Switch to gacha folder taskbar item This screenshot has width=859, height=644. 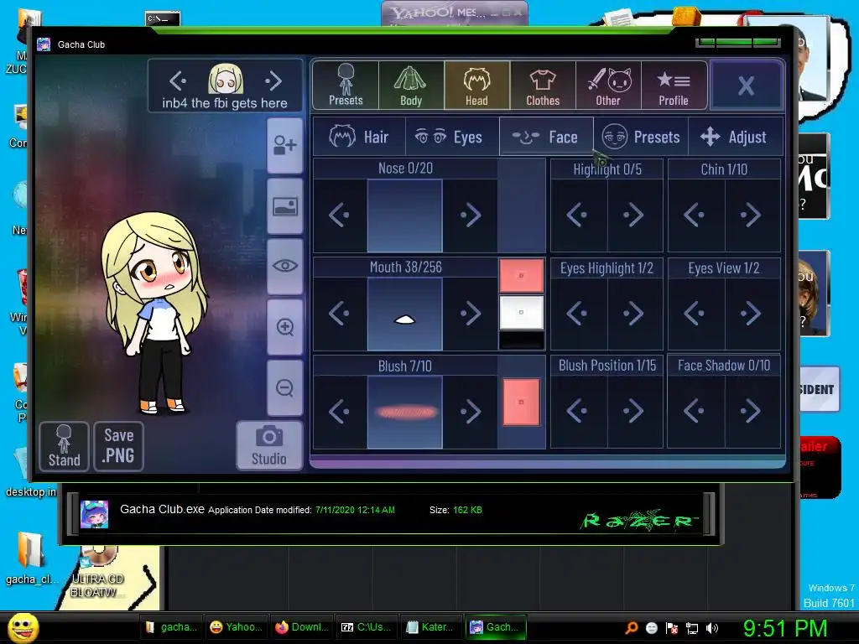click(x=171, y=627)
